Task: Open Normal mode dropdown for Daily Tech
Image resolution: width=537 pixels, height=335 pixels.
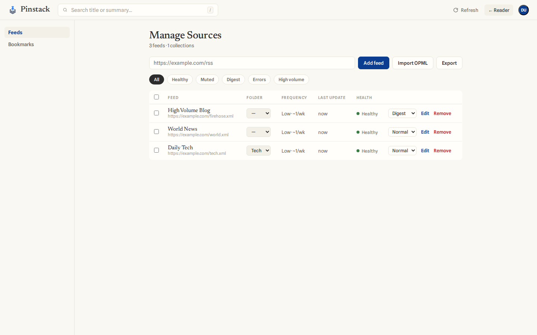Action: click(402, 150)
